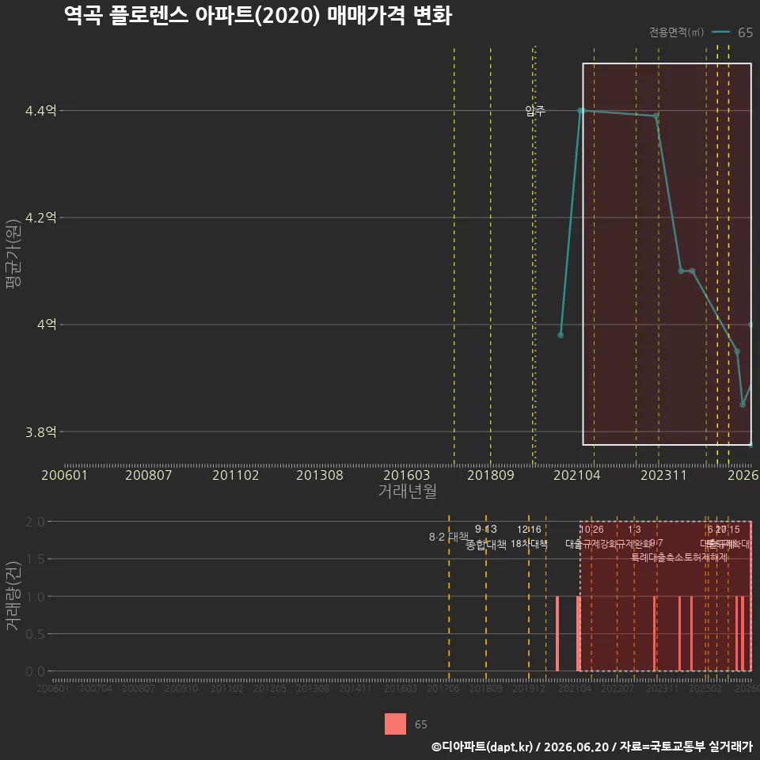Select the first data point near 3.98억

560,335
